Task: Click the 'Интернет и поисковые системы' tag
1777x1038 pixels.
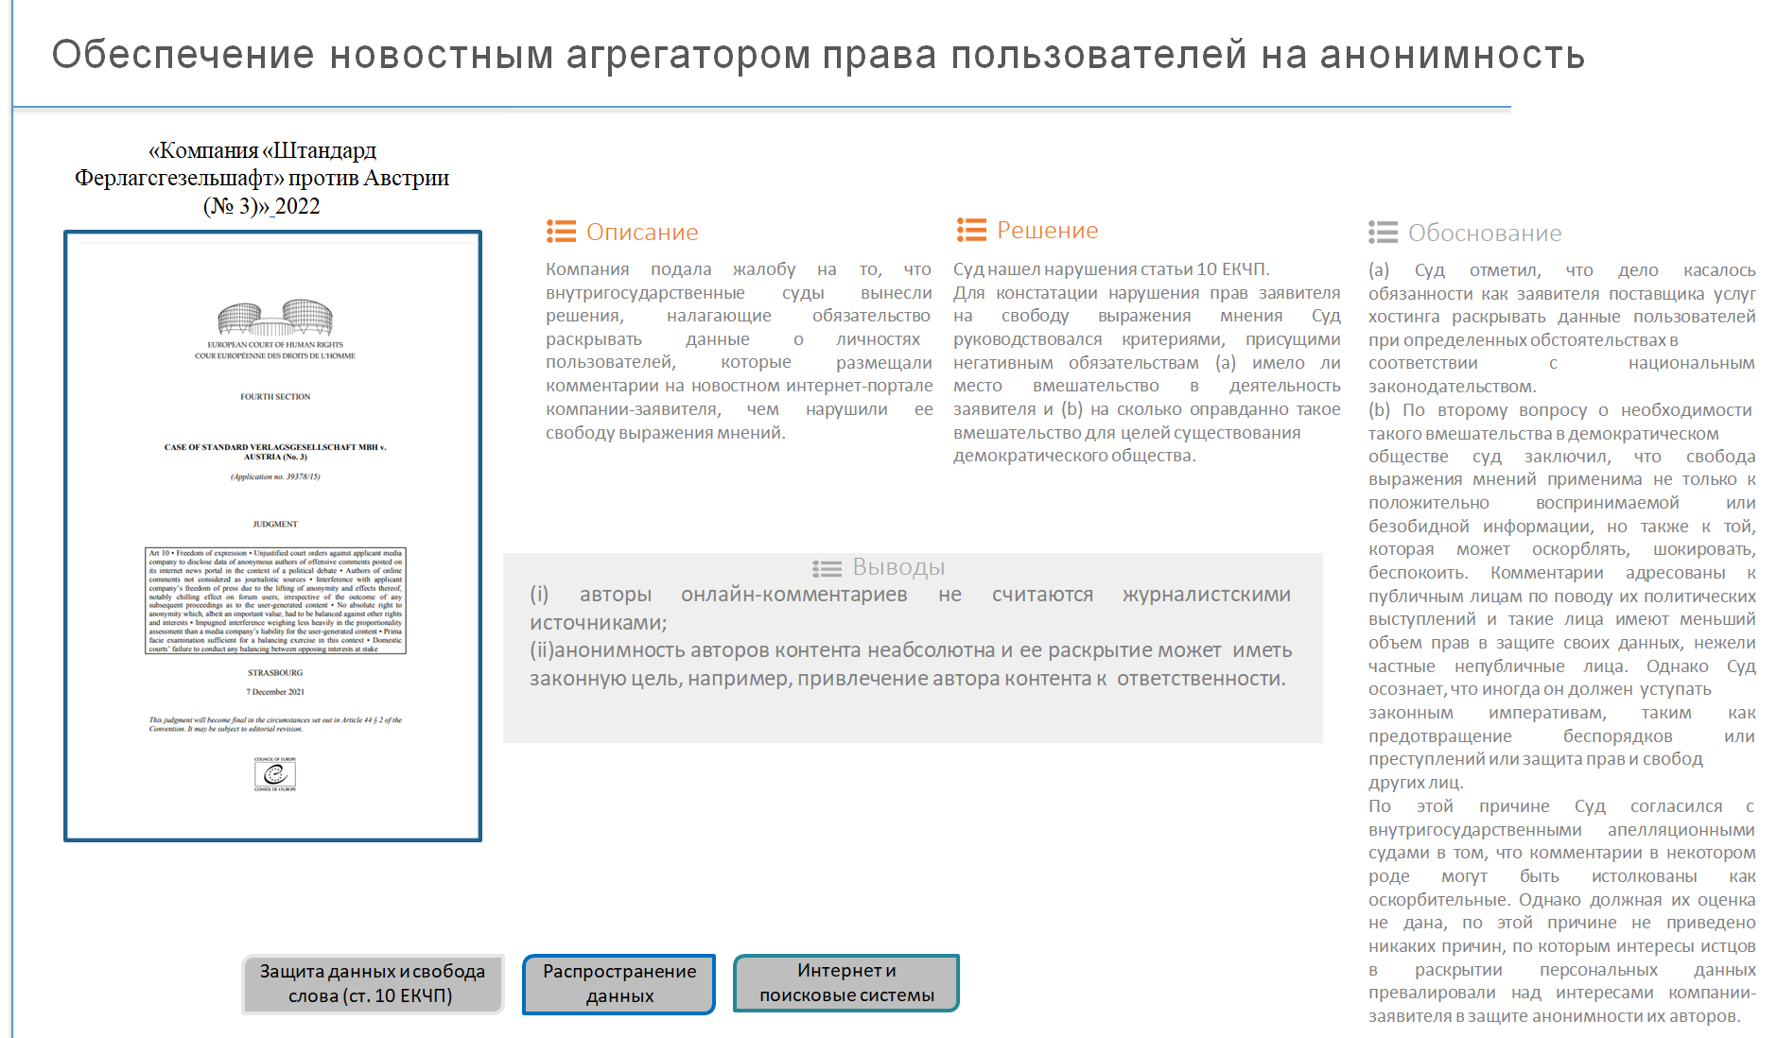Action: tap(846, 982)
